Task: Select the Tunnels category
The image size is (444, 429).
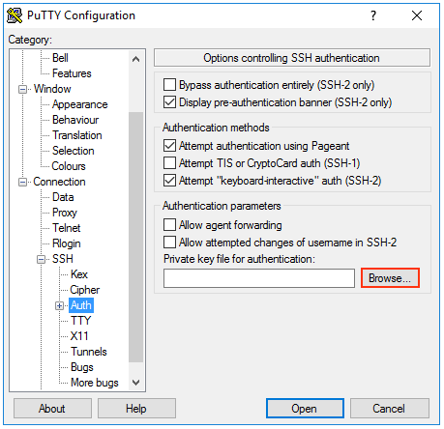Action: point(89,352)
